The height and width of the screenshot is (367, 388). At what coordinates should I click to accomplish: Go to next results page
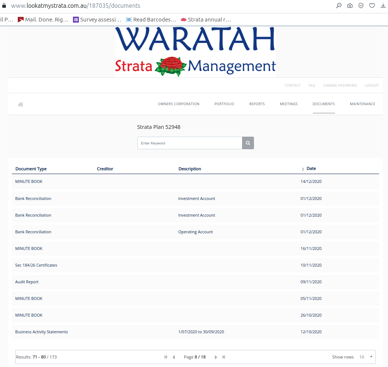[216, 357]
